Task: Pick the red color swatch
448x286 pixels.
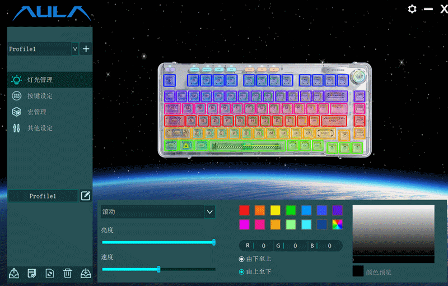Action: point(244,210)
